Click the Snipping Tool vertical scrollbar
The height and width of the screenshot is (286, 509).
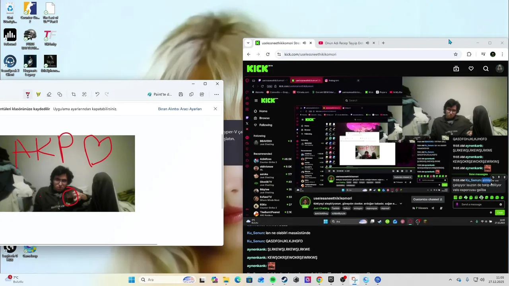tap(222, 171)
